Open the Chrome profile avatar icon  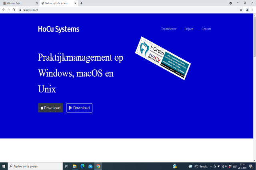click(x=247, y=10)
